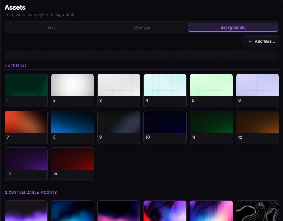Click the Assets panel title
This screenshot has width=283, height=221.
tap(15, 7)
